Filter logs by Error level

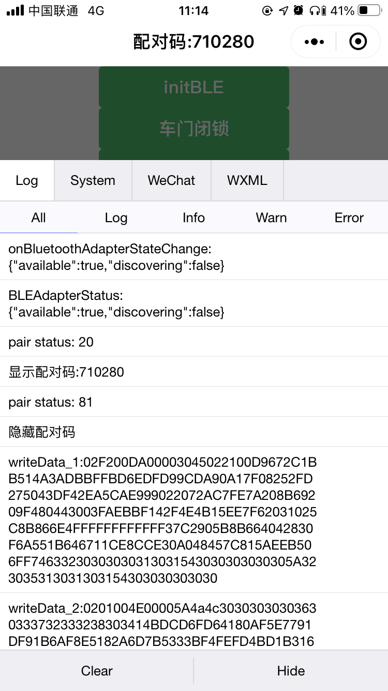click(349, 218)
